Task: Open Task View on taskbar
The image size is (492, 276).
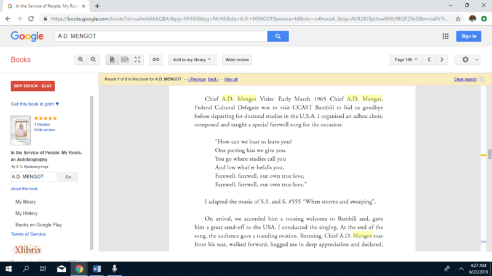Action: 43,269
